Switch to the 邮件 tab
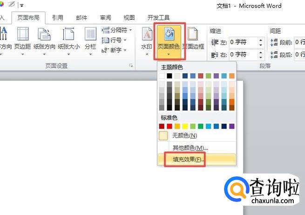Screen dimensions: 305x215 click(x=81, y=18)
